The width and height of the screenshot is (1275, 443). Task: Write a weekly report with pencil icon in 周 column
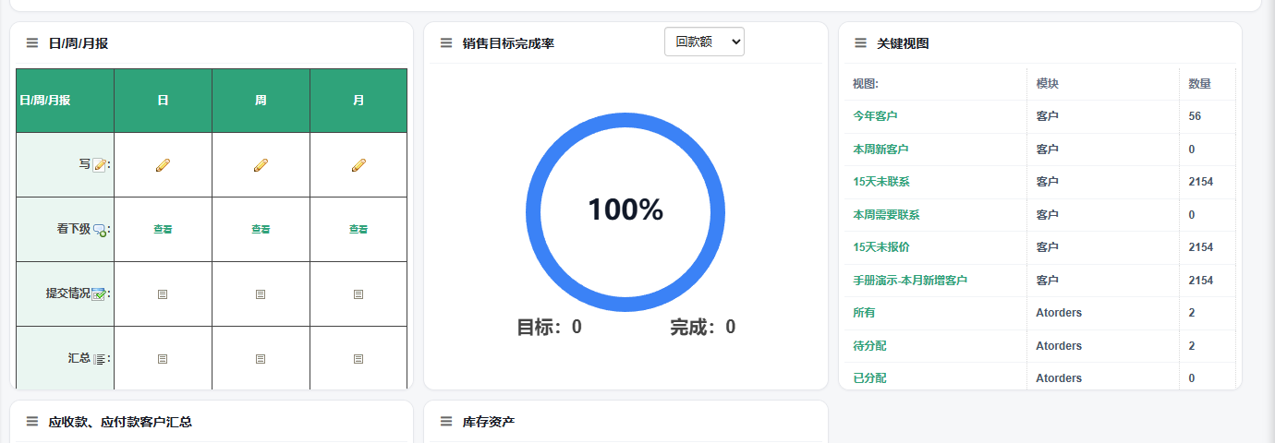point(261,164)
